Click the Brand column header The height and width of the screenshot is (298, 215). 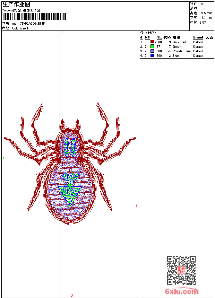pyautogui.click(x=198, y=37)
